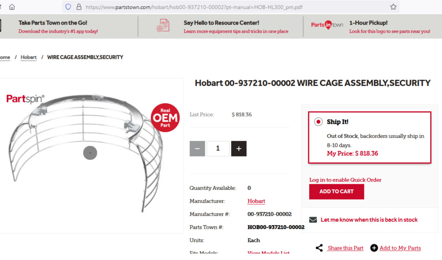This screenshot has height=260, width=442.
Task: Click Log in to enable Quick Order
Action: pyautogui.click(x=345, y=180)
